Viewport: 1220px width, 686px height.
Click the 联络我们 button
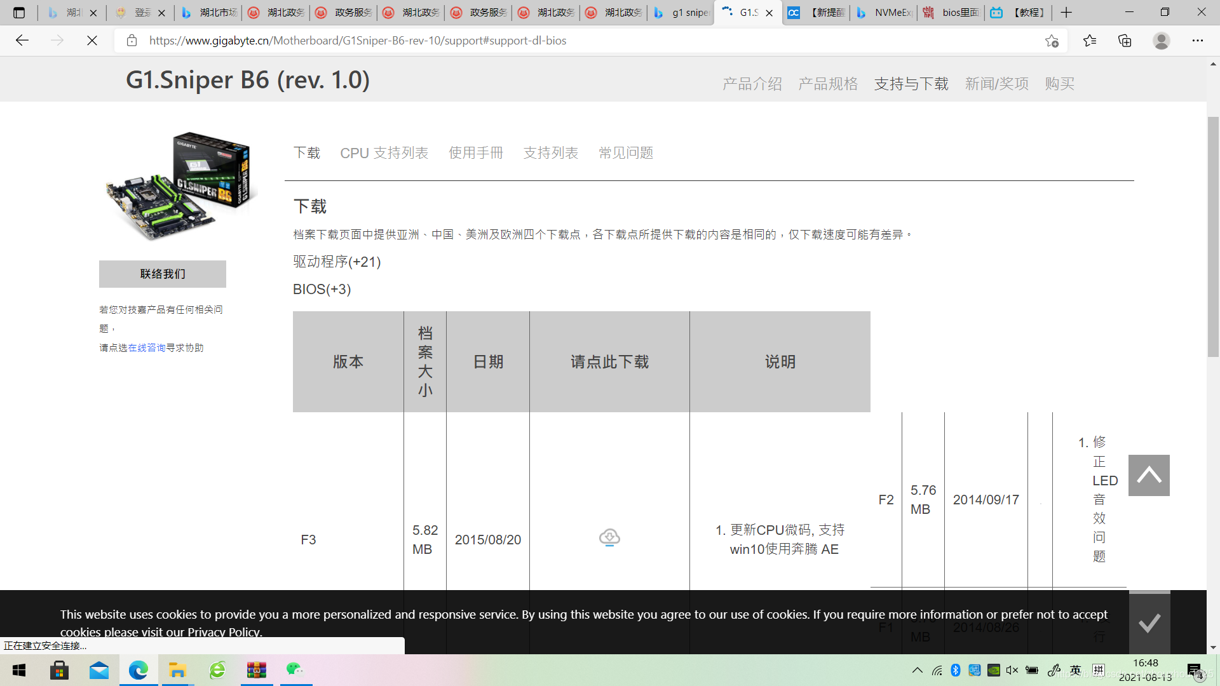(163, 274)
